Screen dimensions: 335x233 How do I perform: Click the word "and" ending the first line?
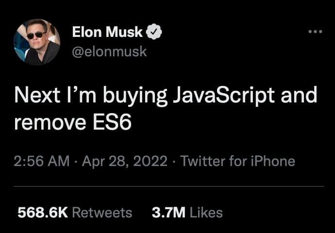[x=299, y=95]
